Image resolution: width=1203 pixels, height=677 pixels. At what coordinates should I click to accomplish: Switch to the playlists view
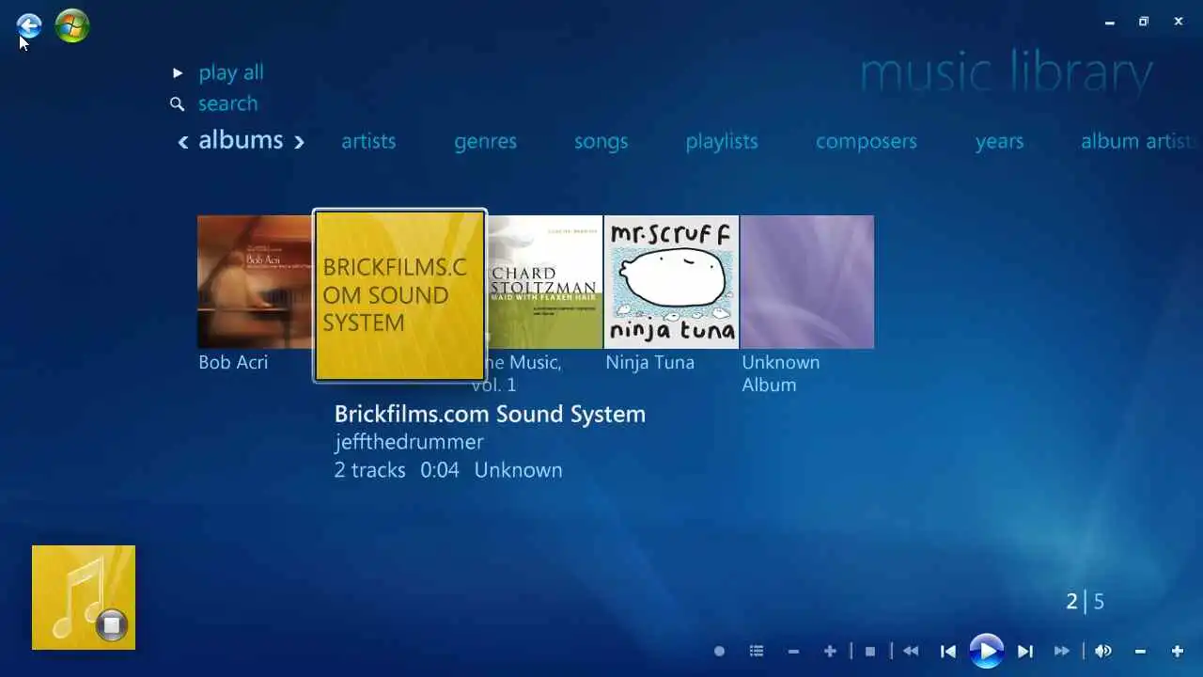(x=722, y=141)
